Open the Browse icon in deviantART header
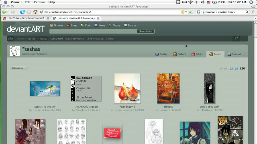 click(51, 25)
